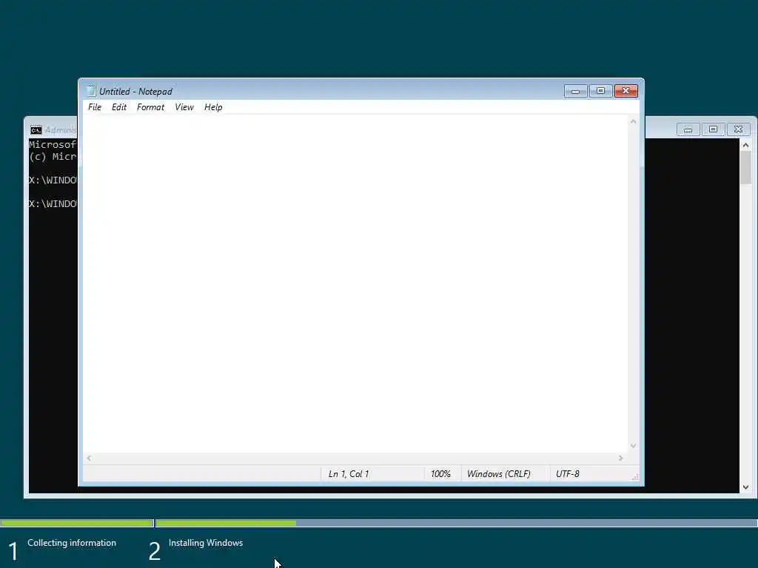Click Notepad vertical scrollbar up arrow

[x=634, y=122]
